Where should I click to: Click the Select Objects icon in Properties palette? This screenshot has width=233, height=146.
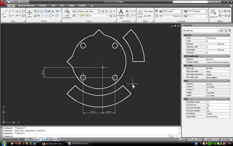click(226, 31)
